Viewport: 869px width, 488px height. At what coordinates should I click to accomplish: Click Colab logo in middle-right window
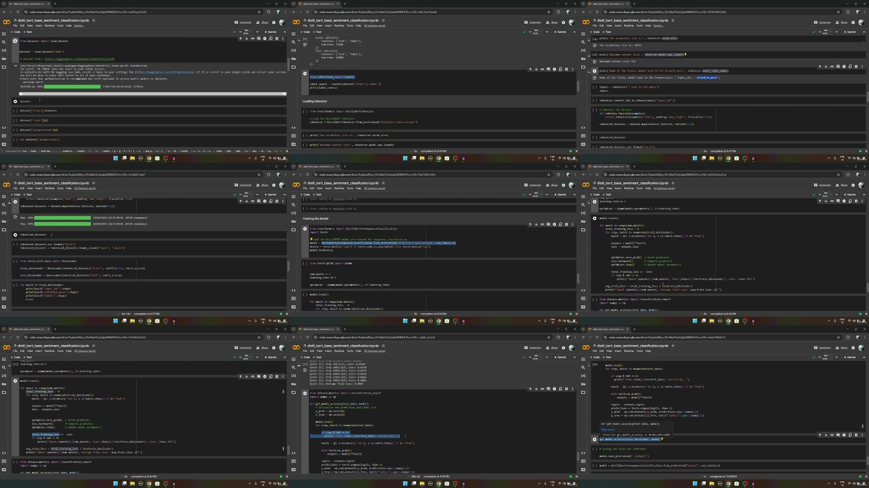[x=586, y=185]
